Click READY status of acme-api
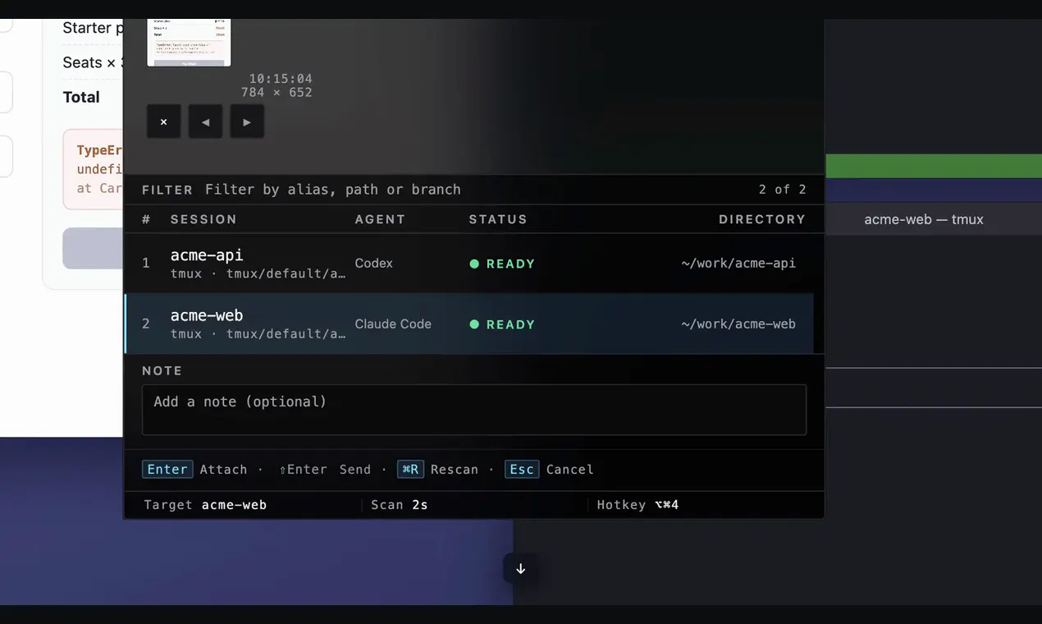1042x624 pixels. pos(502,264)
